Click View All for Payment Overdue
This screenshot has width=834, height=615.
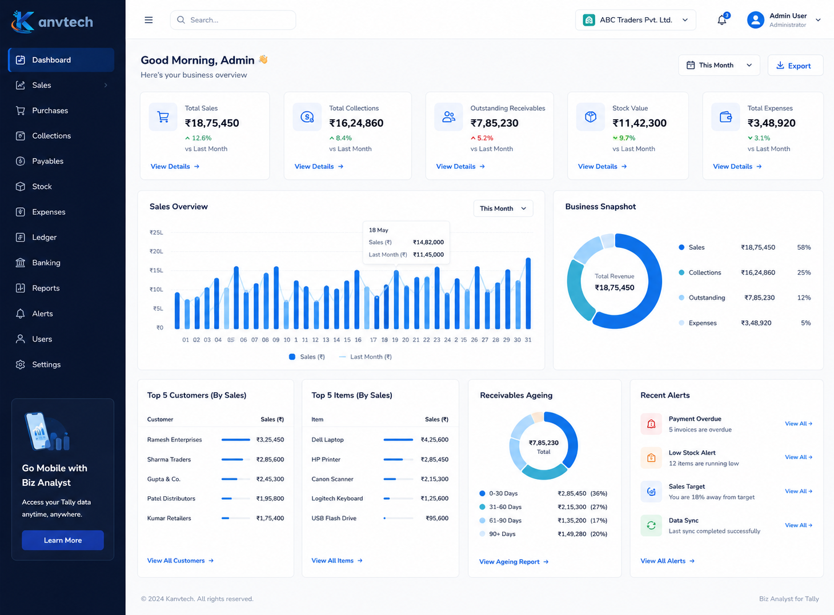click(799, 424)
